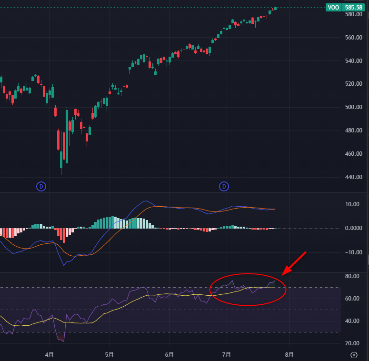Click the 8月 time axis label
This screenshot has width=369, height=361.
coord(289,355)
